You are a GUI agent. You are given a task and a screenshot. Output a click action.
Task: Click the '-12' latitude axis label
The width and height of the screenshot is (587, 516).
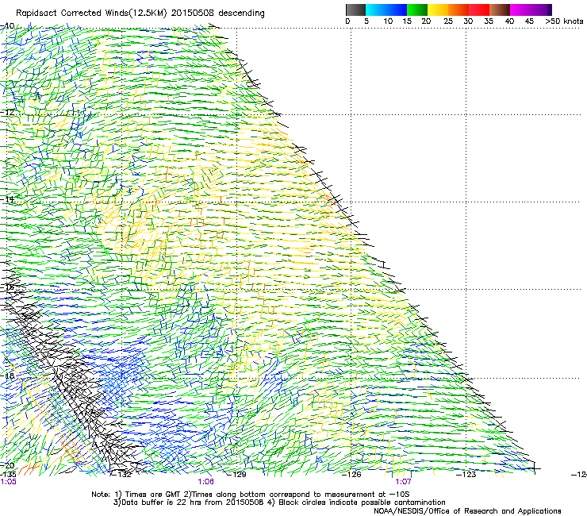(7, 112)
